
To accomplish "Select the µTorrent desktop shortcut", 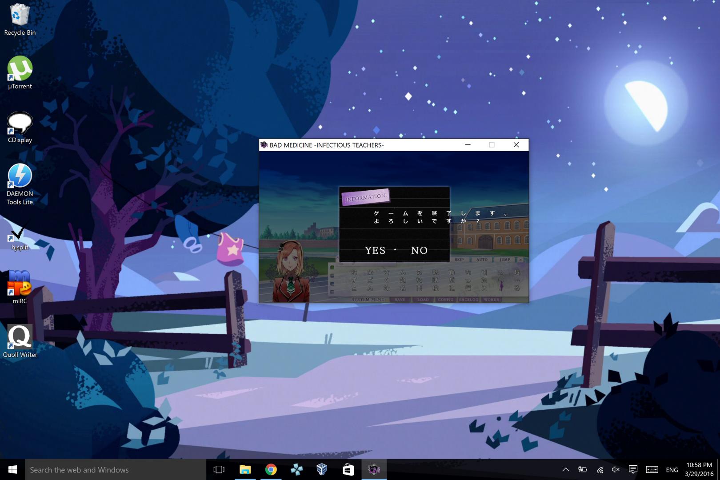I will (x=20, y=71).
